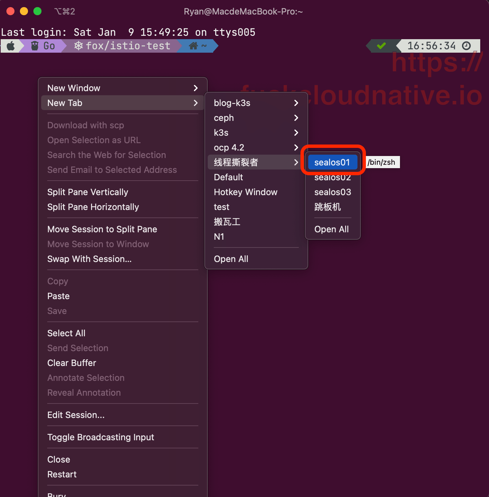Click the green checkmark status icon

coord(381,46)
